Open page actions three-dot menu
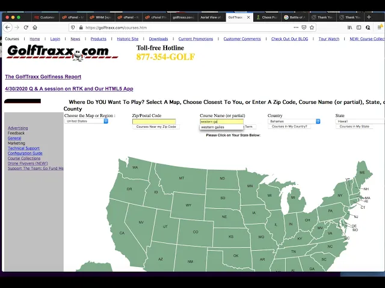The width and height of the screenshot is (385, 288). 296,28
